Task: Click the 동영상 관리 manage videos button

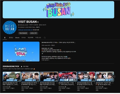Action: (x=34, y=33)
